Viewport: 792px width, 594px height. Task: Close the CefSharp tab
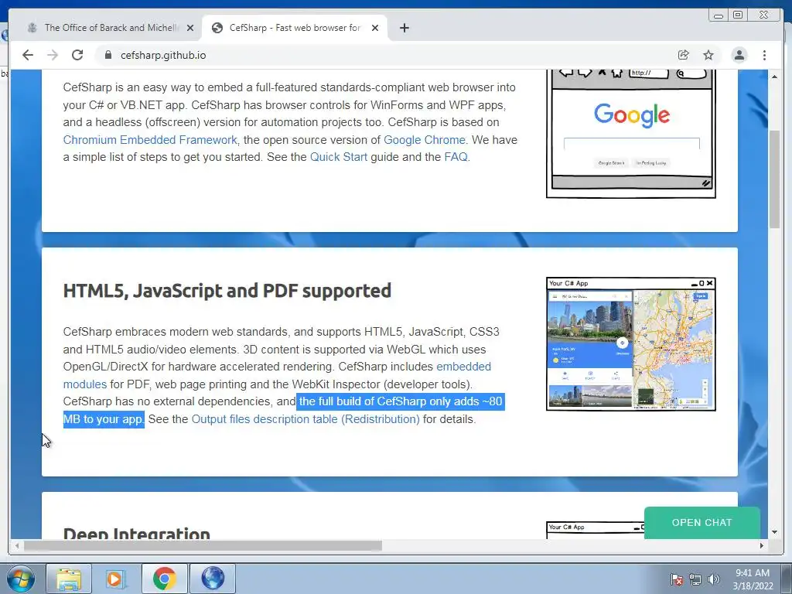click(x=375, y=28)
